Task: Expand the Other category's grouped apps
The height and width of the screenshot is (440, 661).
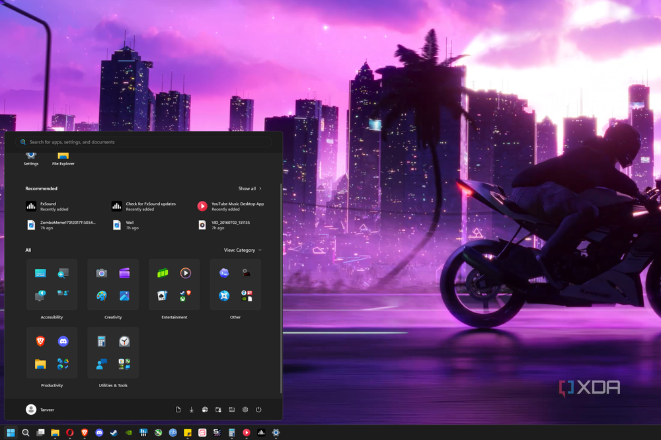Action: (x=247, y=296)
